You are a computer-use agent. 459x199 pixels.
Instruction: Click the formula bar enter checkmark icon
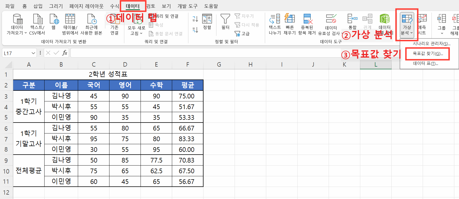point(56,53)
